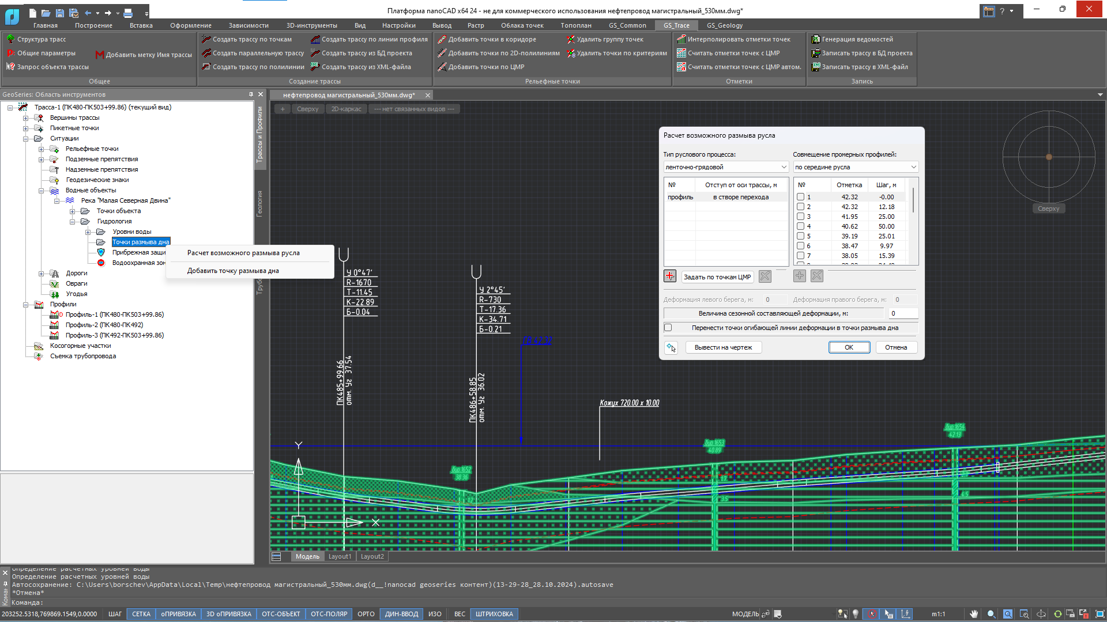Click the Создать трассу из XML-файла icon
Image resolution: width=1107 pixels, height=622 pixels.
315,67
